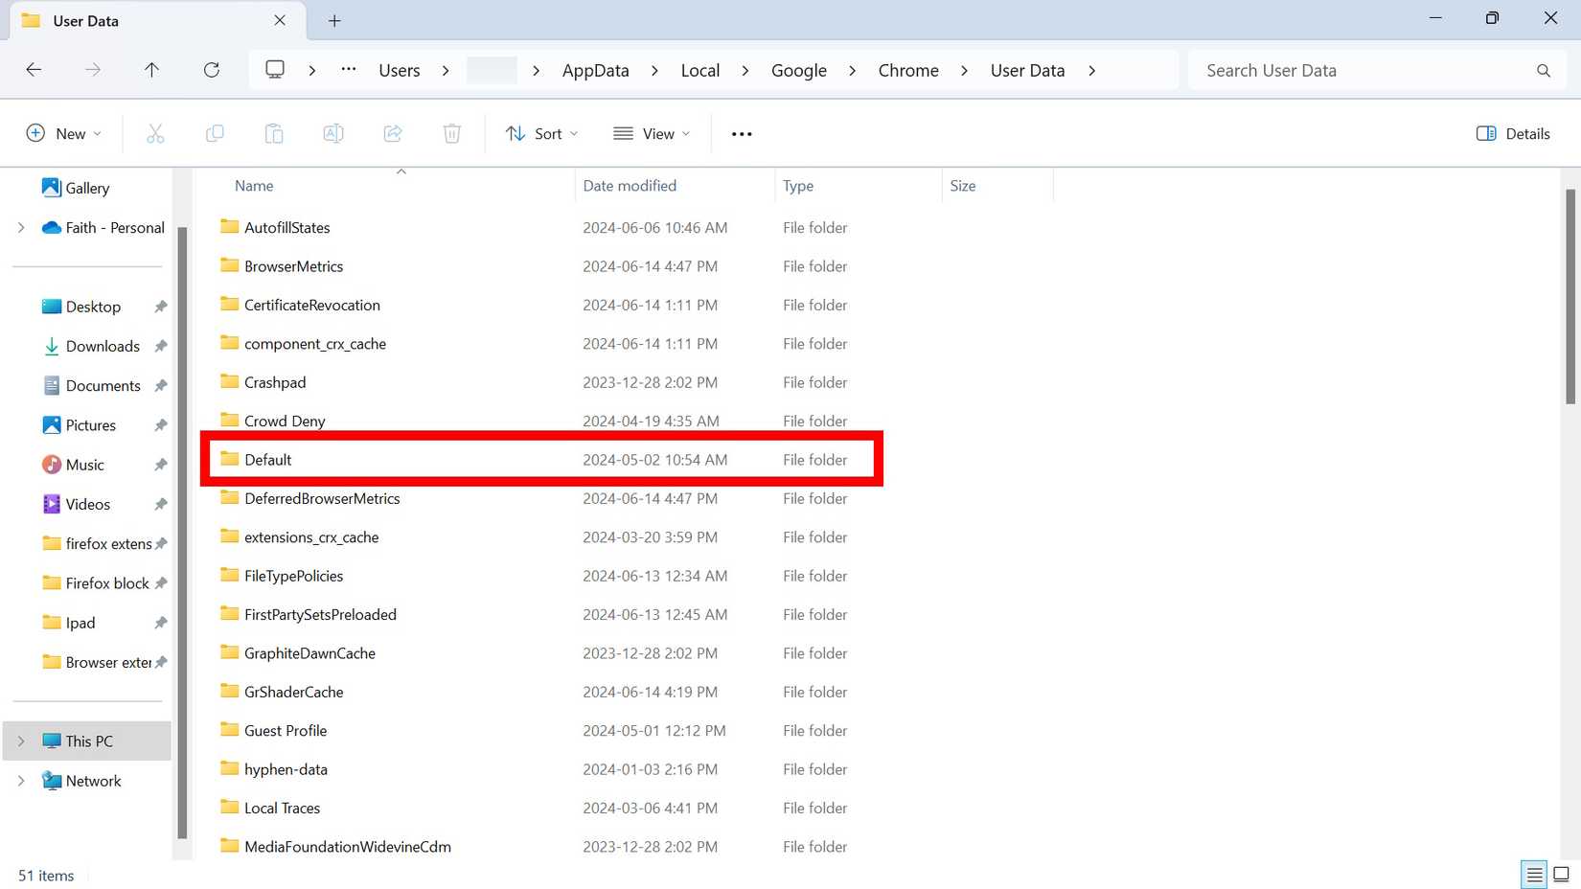
Task: Open a new File Explorer tab
Action: (334, 21)
